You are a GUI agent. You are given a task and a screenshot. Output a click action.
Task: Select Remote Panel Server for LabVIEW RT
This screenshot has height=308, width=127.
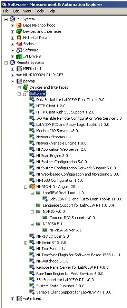point(72,268)
